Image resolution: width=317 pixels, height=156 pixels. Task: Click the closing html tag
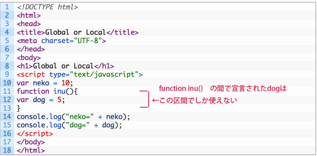[x=31, y=150]
